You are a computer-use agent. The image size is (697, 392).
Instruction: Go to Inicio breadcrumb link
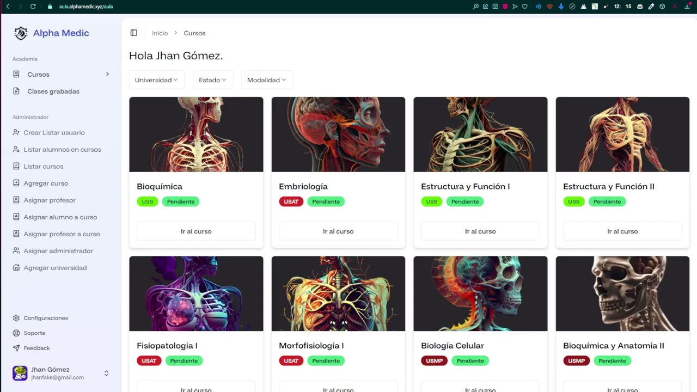click(160, 33)
